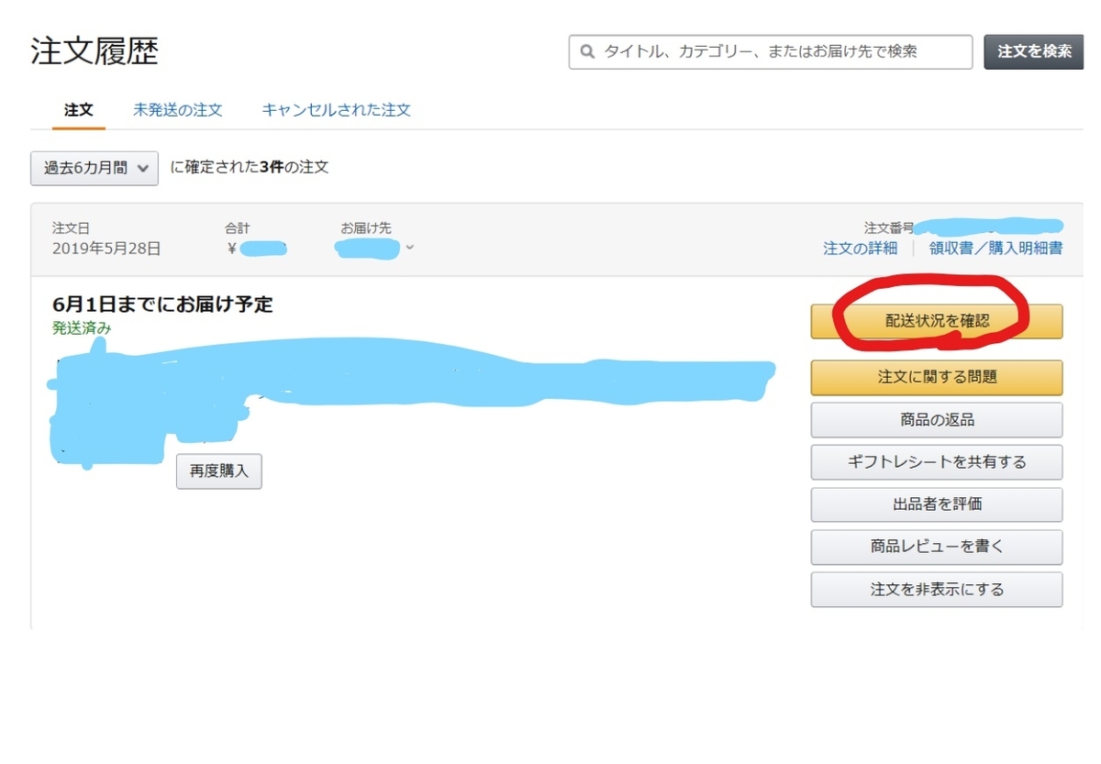Click the 発送済み status text
This screenshot has height=764, width=1101.
(x=82, y=327)
